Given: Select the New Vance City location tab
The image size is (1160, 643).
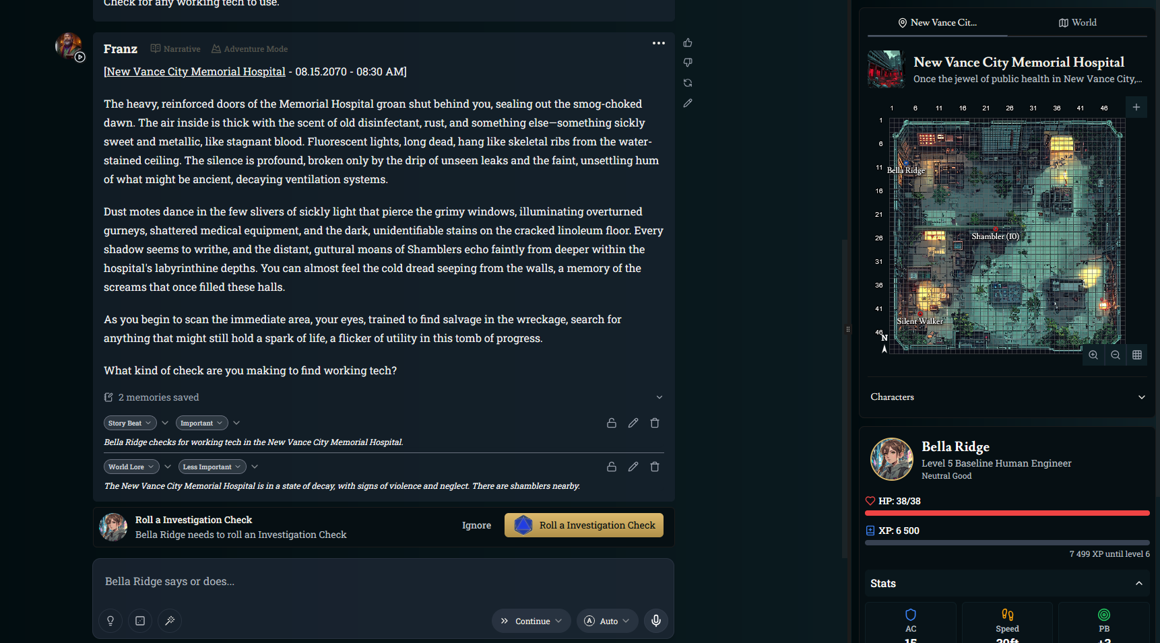Looking at the screenshot, I should point(938,23).
